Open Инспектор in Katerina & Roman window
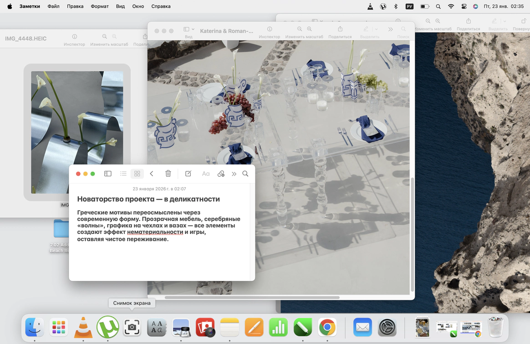The height and width of the screenshot is (344, 530). [x=269, y=32]
